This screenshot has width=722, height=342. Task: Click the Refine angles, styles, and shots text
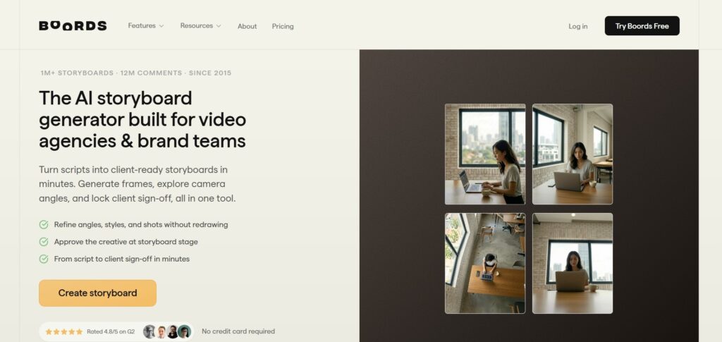click(x=141, y=225)
